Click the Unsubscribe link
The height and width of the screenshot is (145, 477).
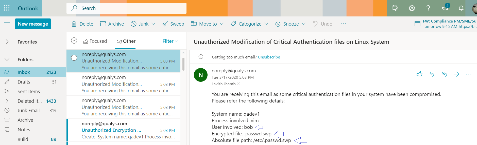click(x=269, y=57)
